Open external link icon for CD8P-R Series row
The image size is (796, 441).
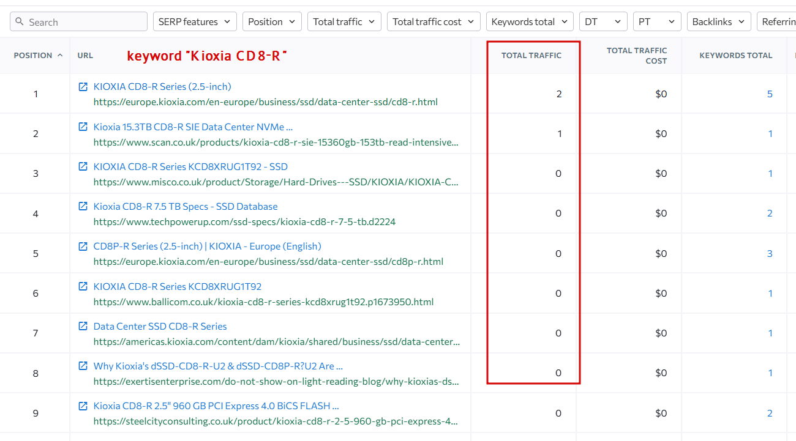(x=83, y=246)
